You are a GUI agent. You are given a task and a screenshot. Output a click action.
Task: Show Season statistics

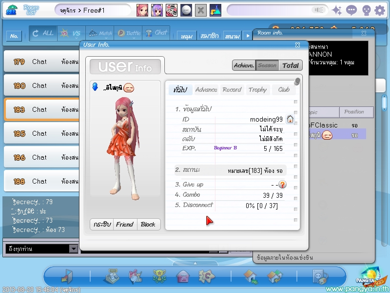click(267, 65)
